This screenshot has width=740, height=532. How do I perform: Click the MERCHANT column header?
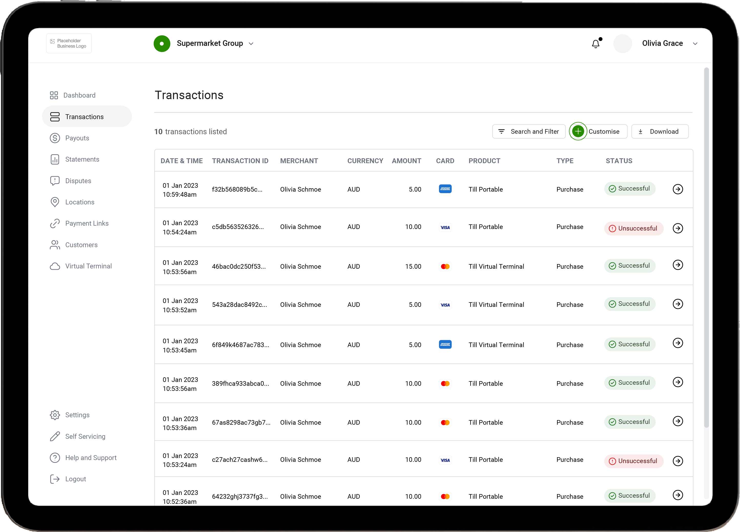299,161
